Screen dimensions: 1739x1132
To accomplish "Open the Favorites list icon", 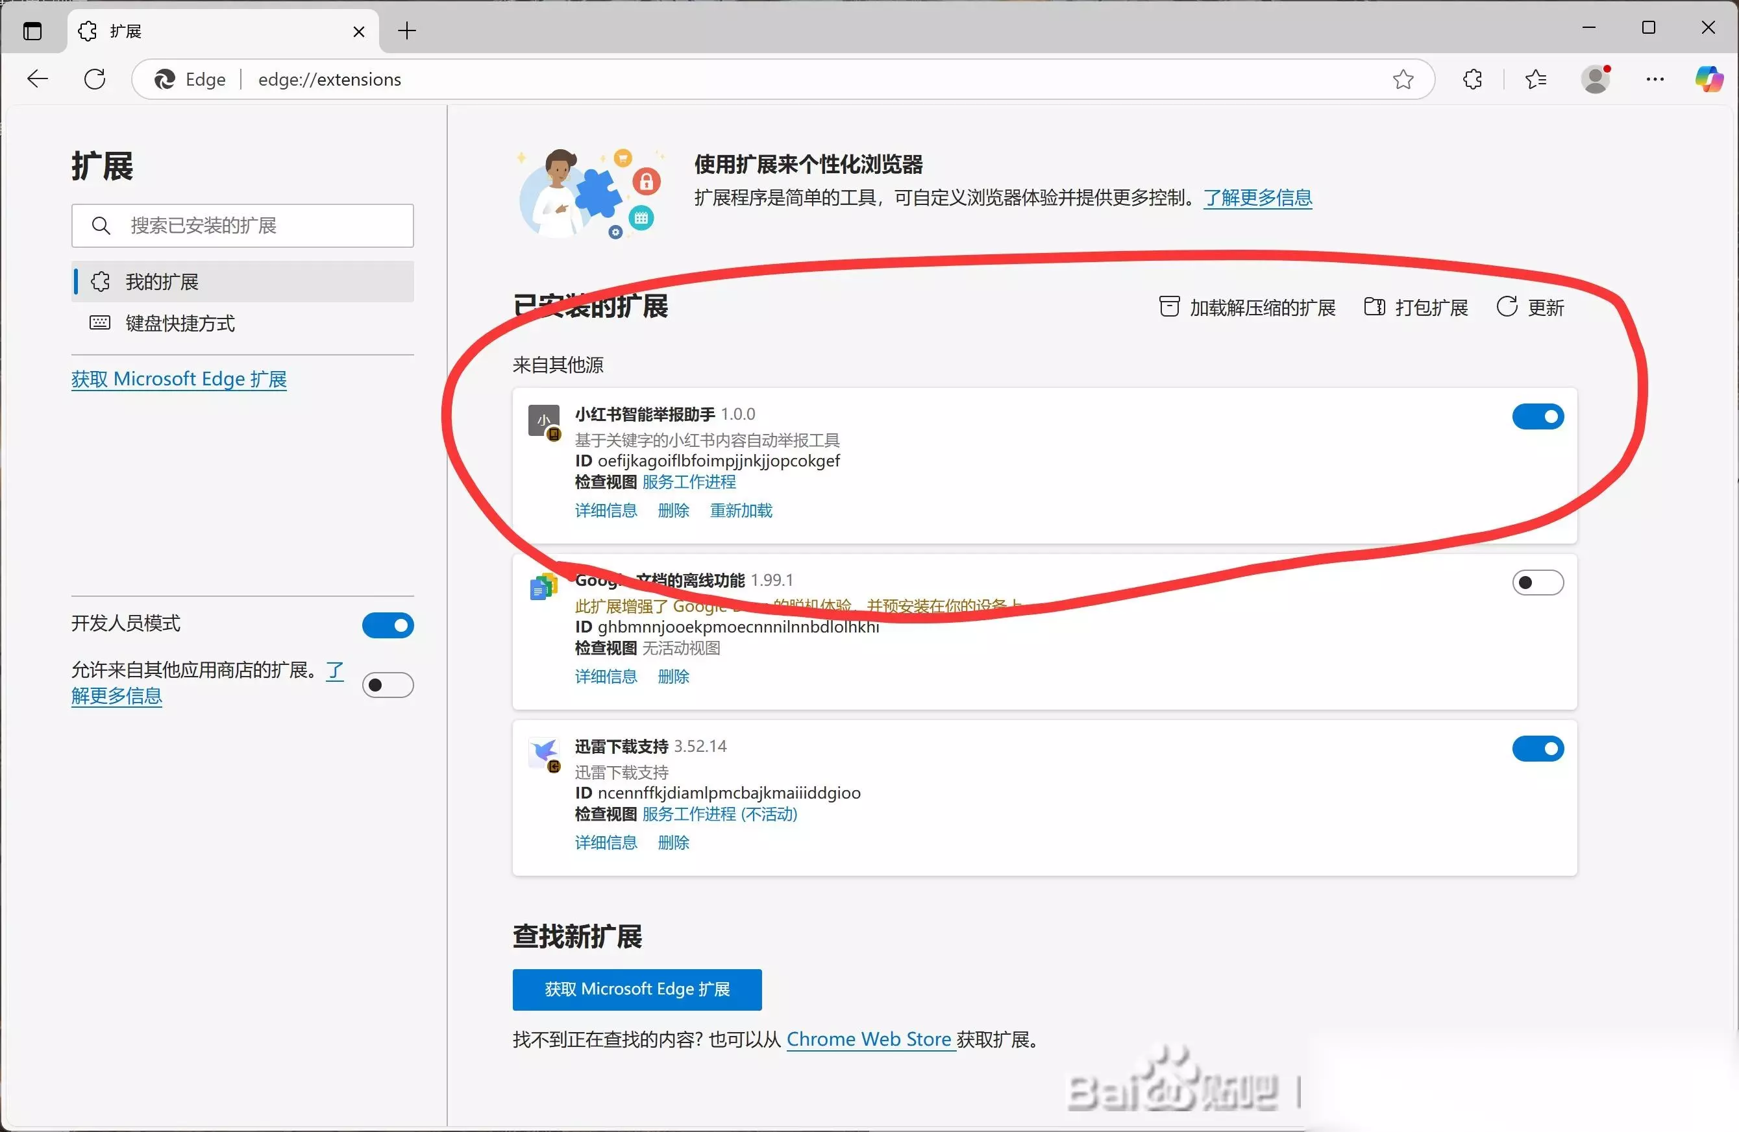I will tap(1536, 79).
